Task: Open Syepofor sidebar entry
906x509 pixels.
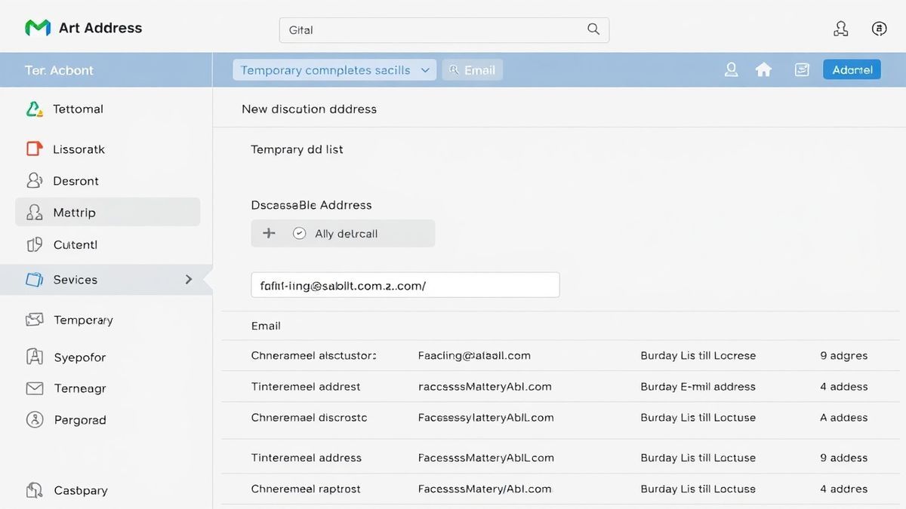Action: point(79,357)
